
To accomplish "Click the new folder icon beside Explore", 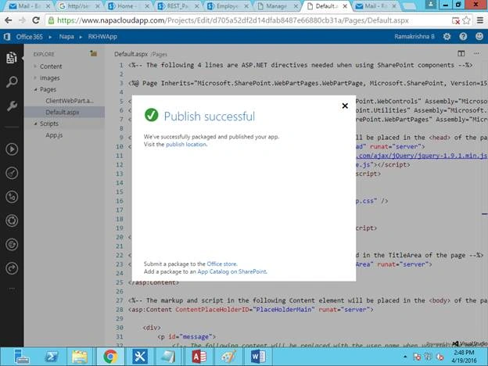I will [93, 53].
